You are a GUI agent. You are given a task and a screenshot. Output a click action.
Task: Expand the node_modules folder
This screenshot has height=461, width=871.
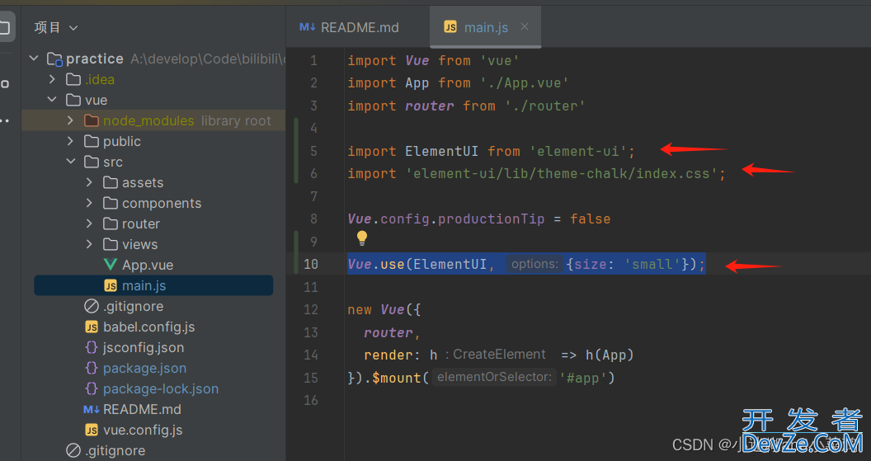70,120
